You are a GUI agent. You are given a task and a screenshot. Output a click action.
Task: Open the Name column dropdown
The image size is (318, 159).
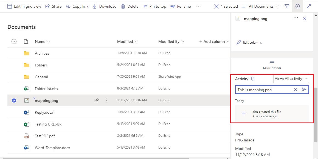pyautogui.click(x=42, y=41)
